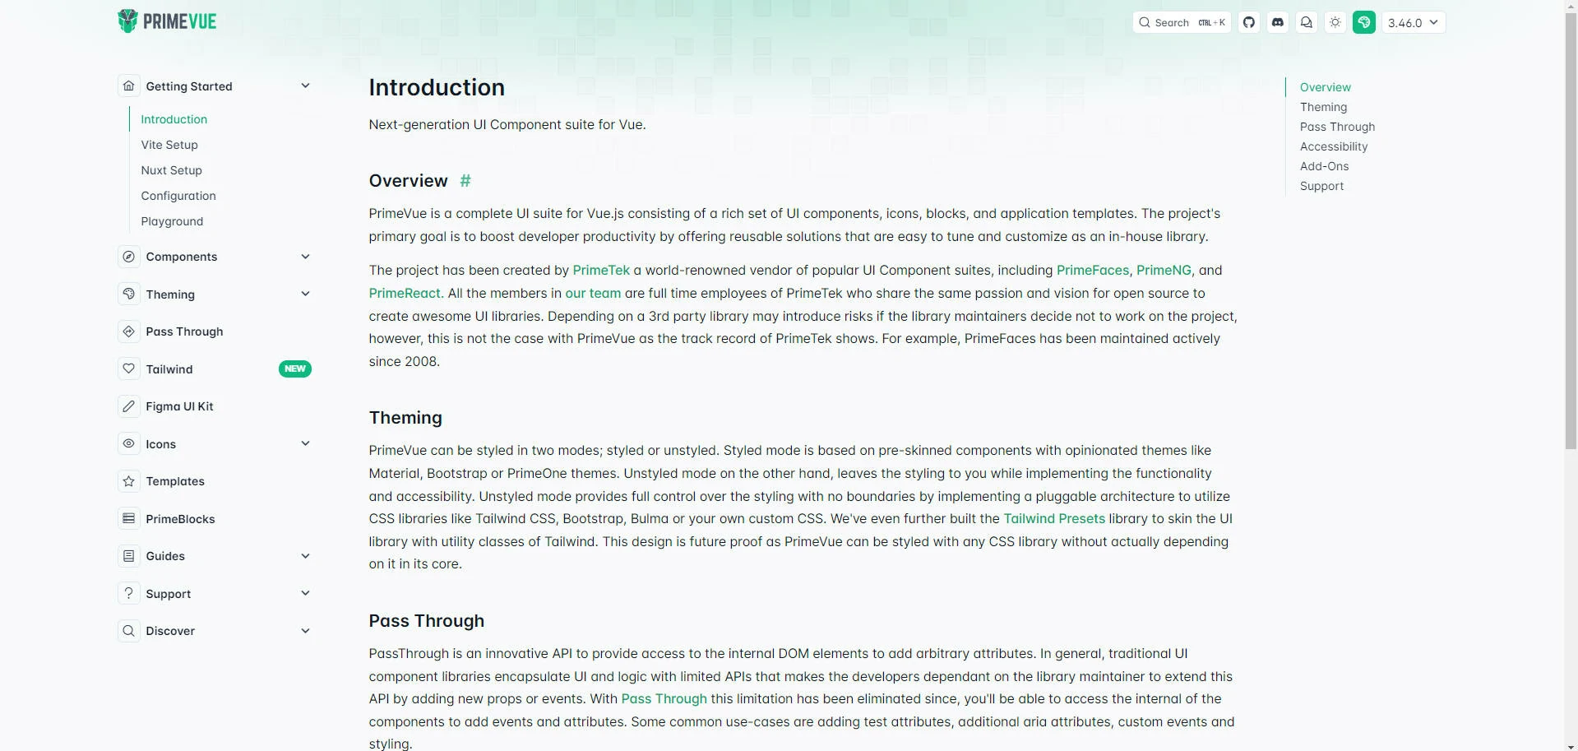
Task: Click the PrimeVue logo
Action: [x=167, y=21]
